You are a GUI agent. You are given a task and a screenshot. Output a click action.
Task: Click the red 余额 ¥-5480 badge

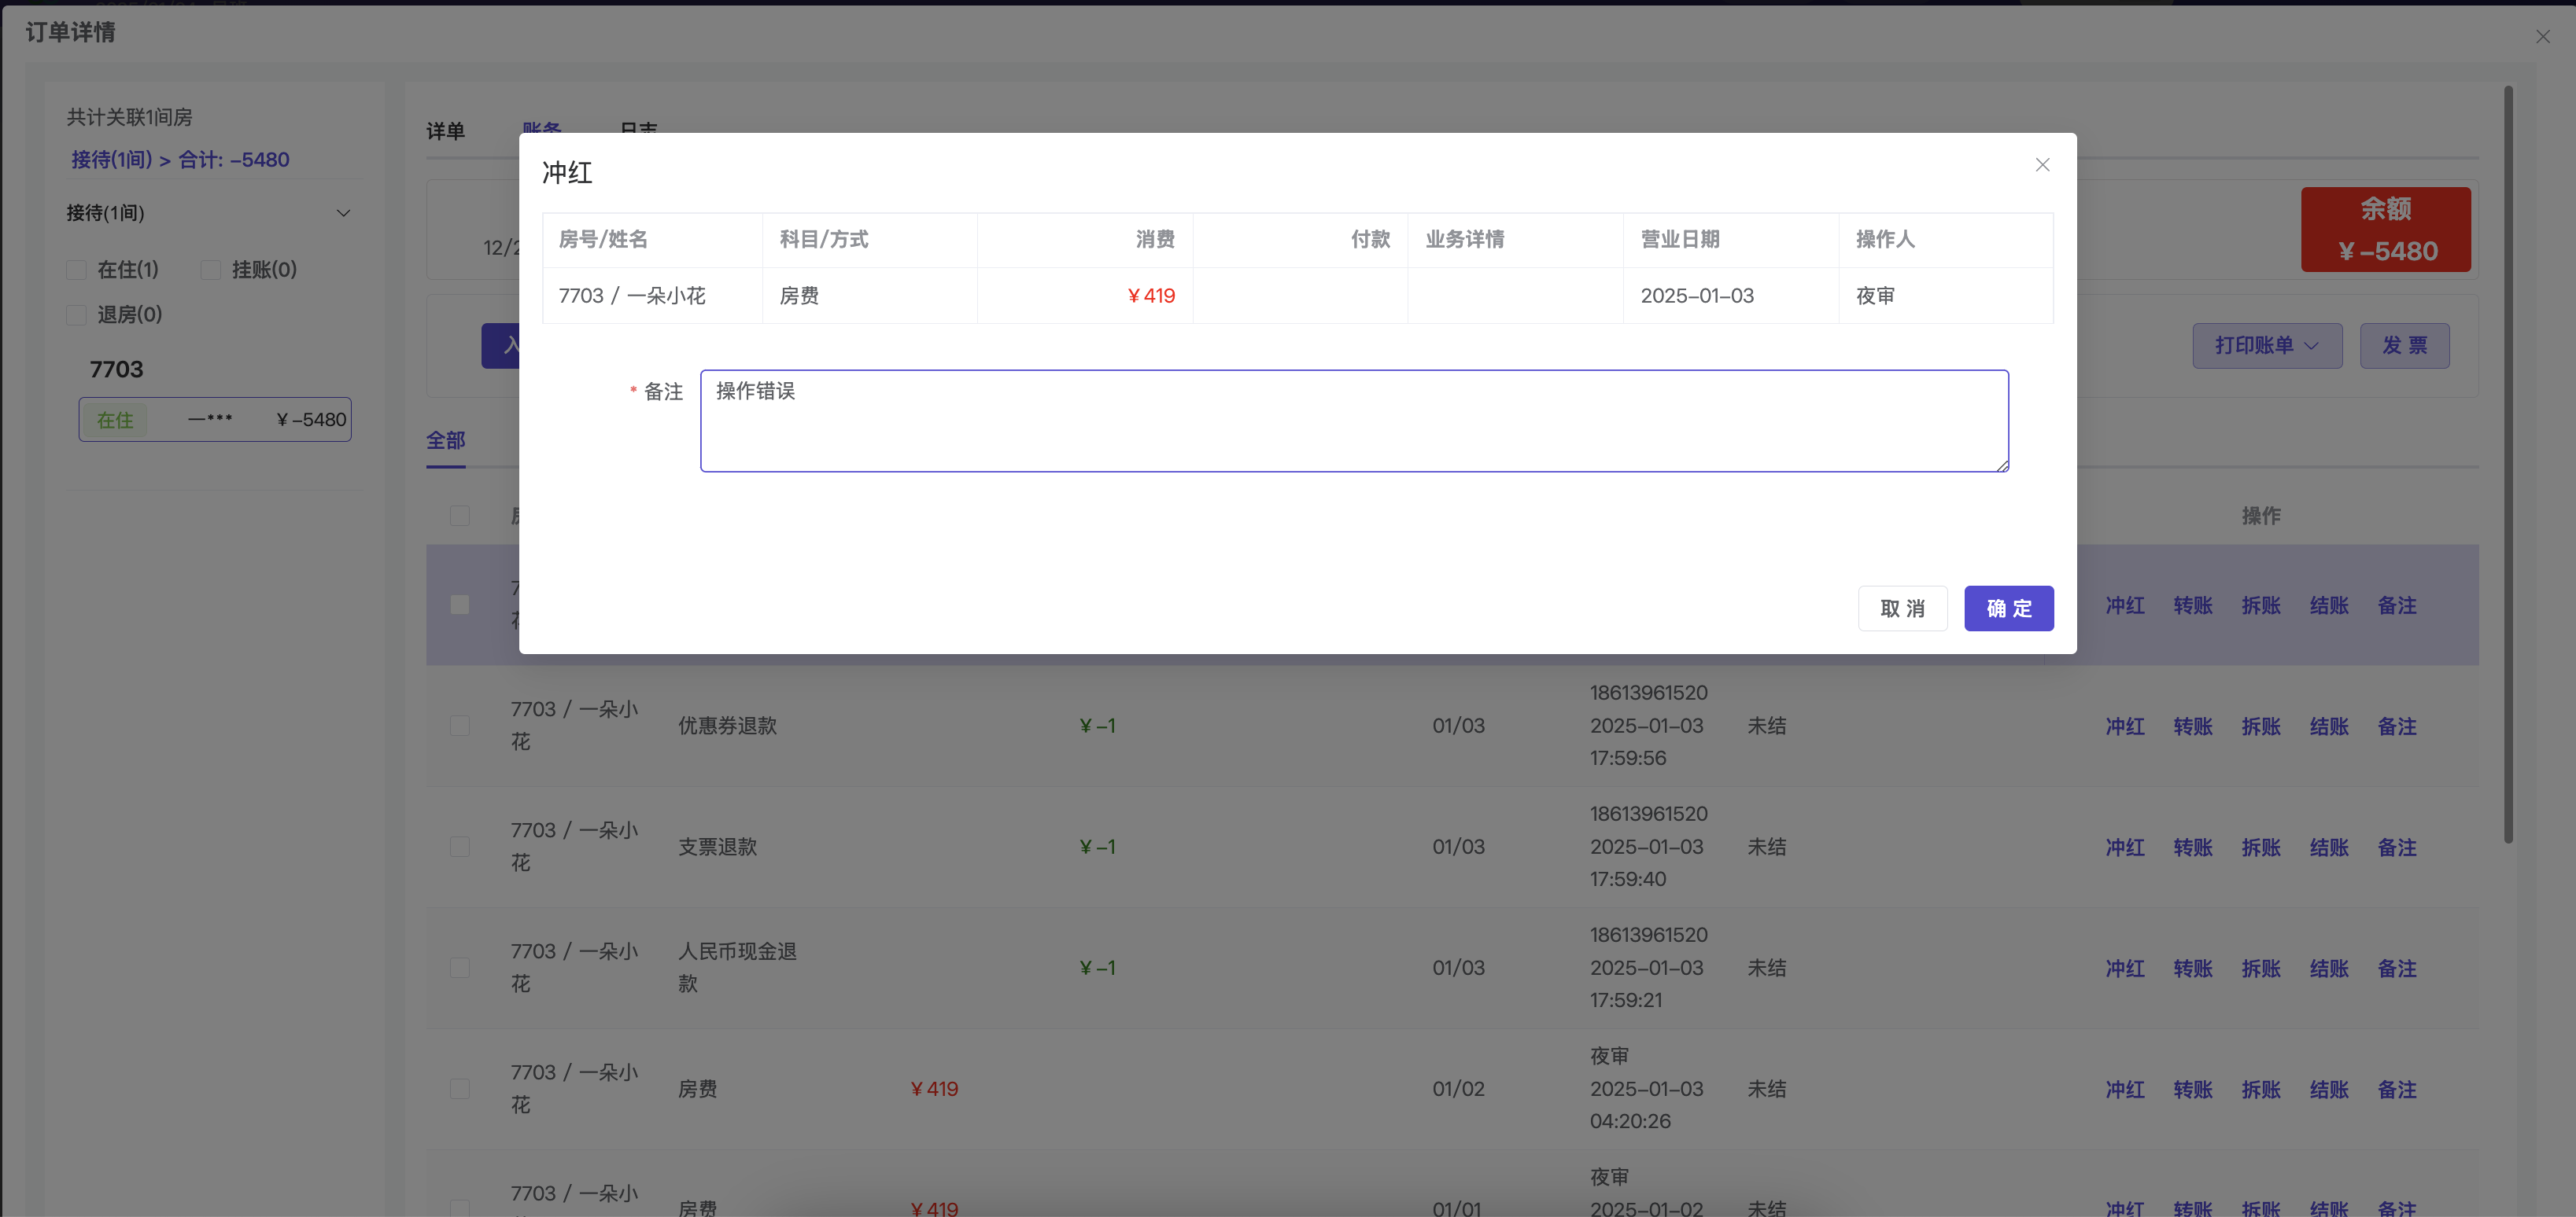[x=2385, y=230]
